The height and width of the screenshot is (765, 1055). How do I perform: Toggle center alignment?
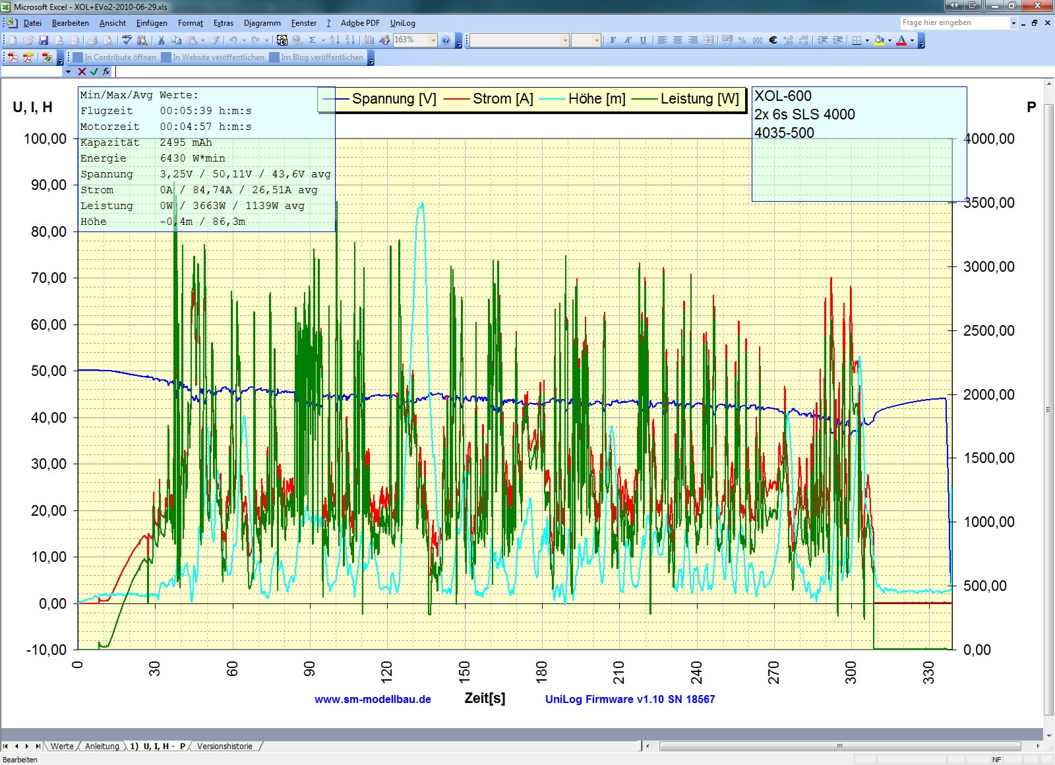click(x=678, y=40)
